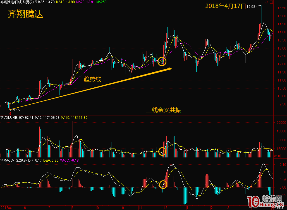The height and width of the screenshot is (210, 287).
Task: Click month 10 on the time axis
Action: point(122,207)
